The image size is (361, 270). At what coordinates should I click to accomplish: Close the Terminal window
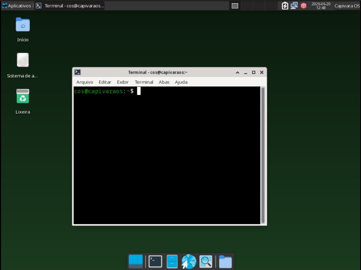tap(262, 72)
